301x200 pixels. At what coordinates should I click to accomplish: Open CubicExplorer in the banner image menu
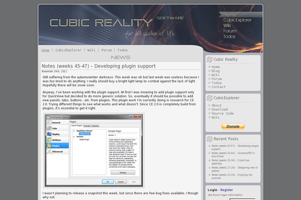237,20
